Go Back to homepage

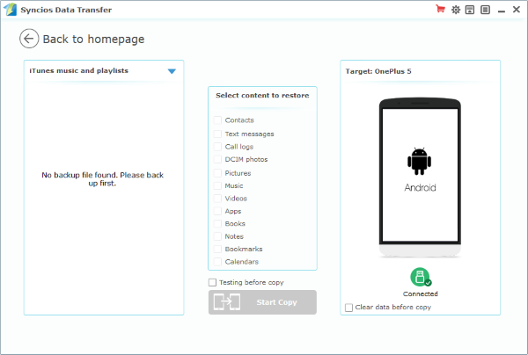(x=93, y=39)
